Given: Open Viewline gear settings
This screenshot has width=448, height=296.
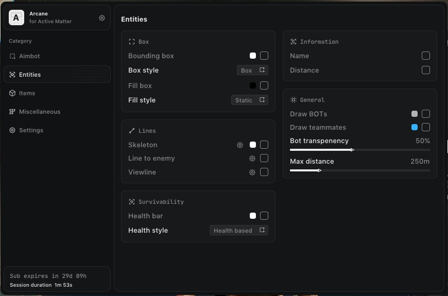Looking at the screenshot, I should [252, 172].
